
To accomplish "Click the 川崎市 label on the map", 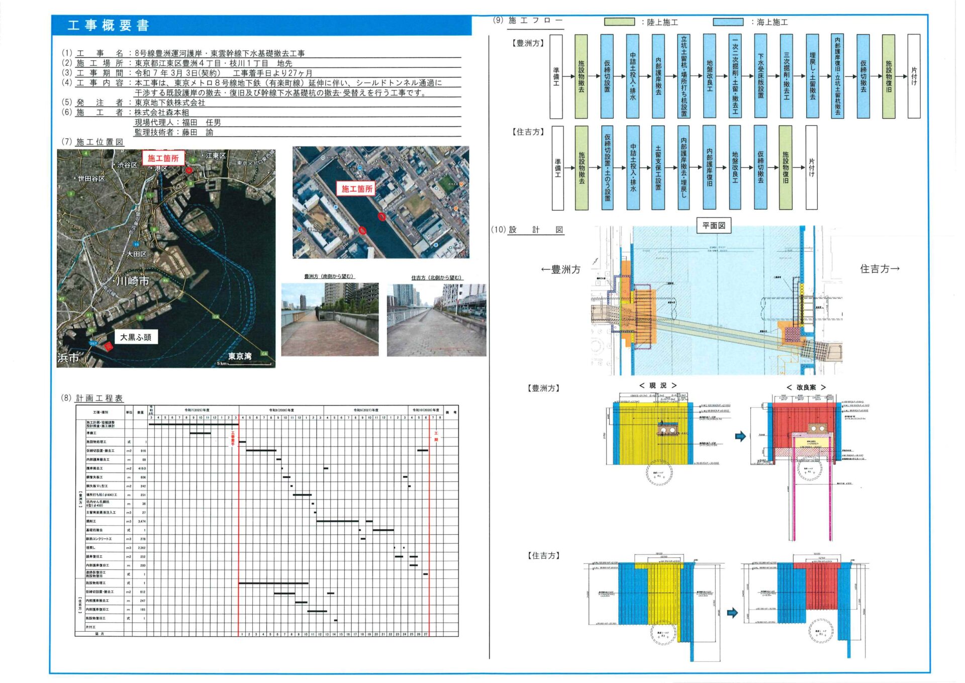I will (133, 281).
